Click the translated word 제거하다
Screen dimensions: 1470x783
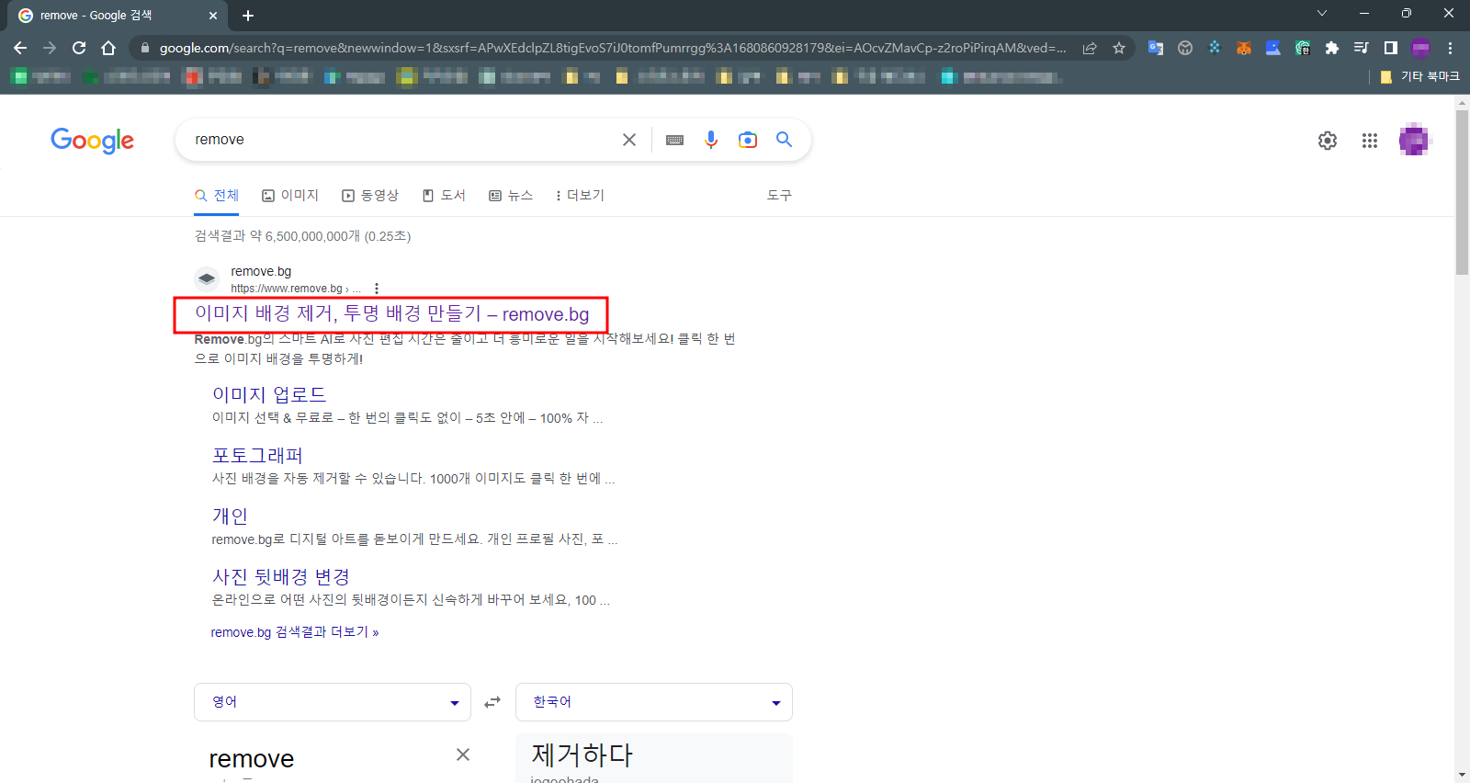pos(582,755)
